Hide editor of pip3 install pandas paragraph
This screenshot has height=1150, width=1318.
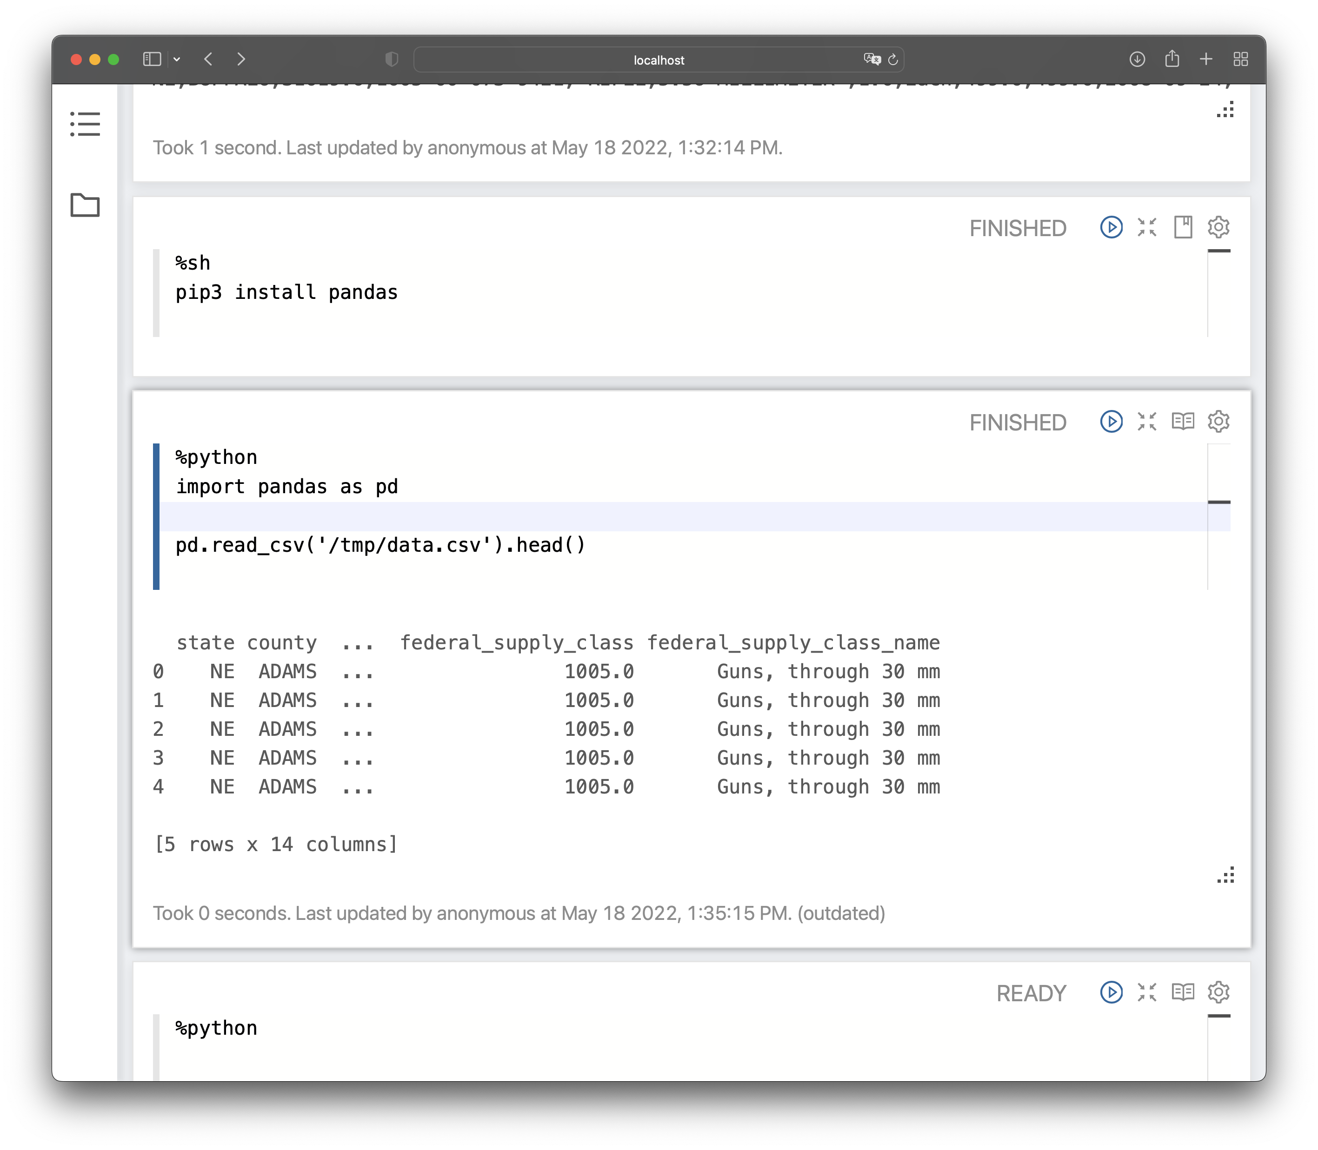click(x=1147, y=227)
